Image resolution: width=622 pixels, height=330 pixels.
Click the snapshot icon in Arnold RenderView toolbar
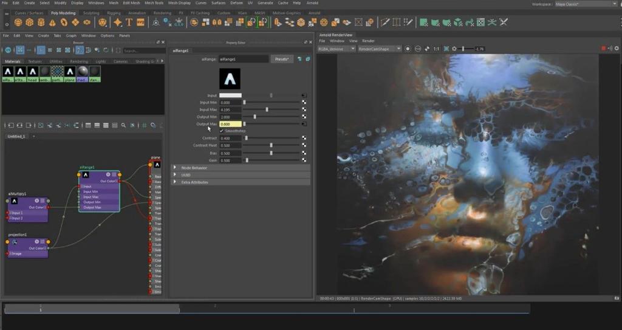(408, 49)
